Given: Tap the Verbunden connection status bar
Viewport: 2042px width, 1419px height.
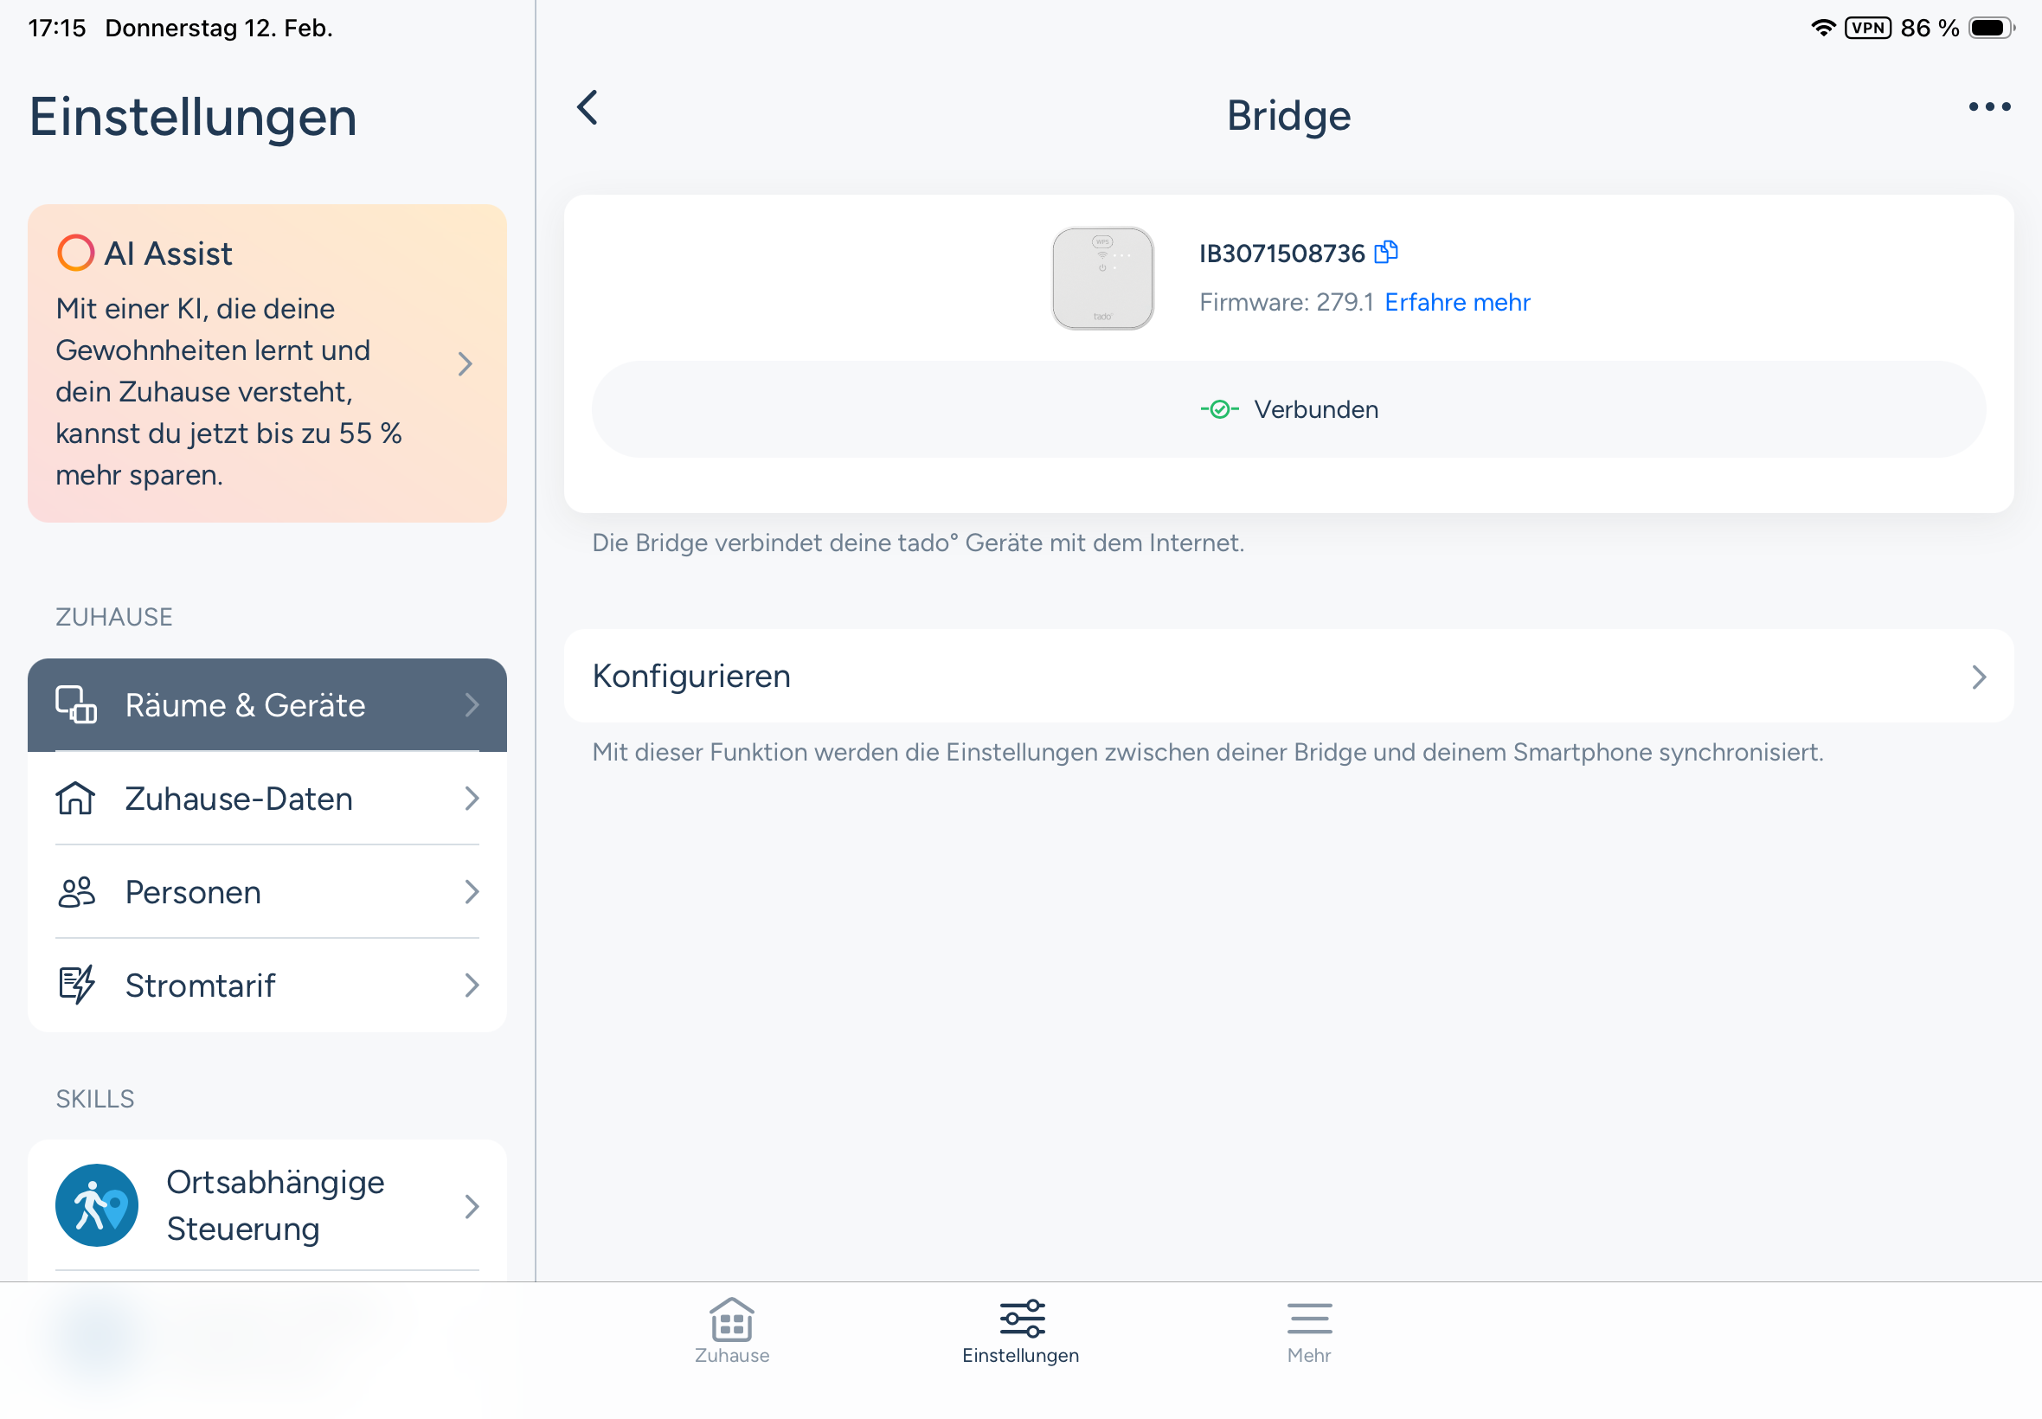Looking at the screenshot, I should point(1288,410).
